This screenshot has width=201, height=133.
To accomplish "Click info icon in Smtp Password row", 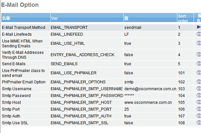I will pyautogui.click(x=199, y=95).
